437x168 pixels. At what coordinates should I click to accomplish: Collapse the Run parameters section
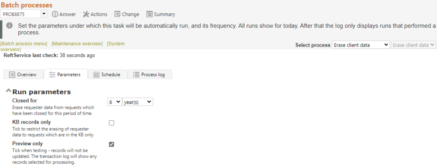click(9, 91)
